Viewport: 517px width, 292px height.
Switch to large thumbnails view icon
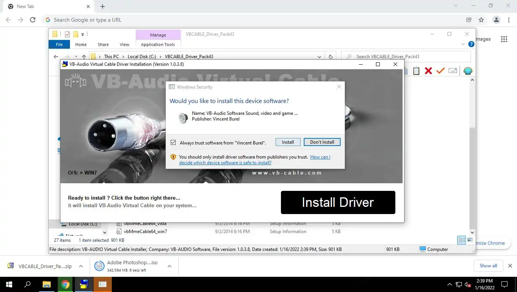470,240
